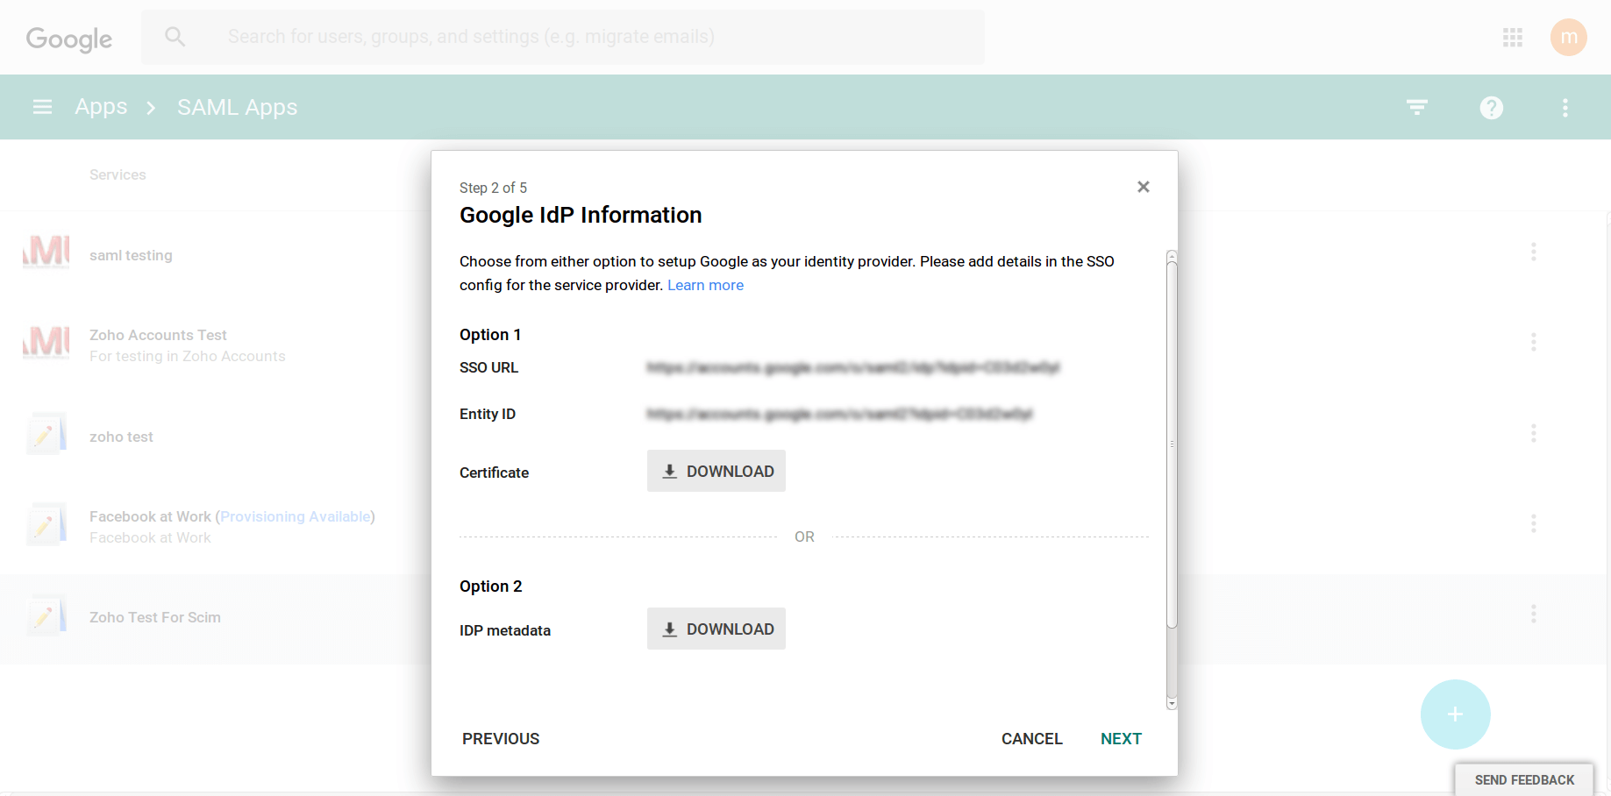Open the Learn more link
The width and height of the screenshot is (1611, 796).
click(705, 285)
